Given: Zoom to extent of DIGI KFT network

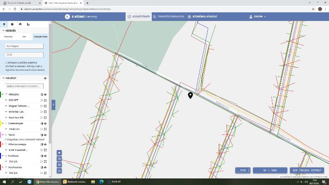Looking at the screenshot, I should click(x=45, y=100).
